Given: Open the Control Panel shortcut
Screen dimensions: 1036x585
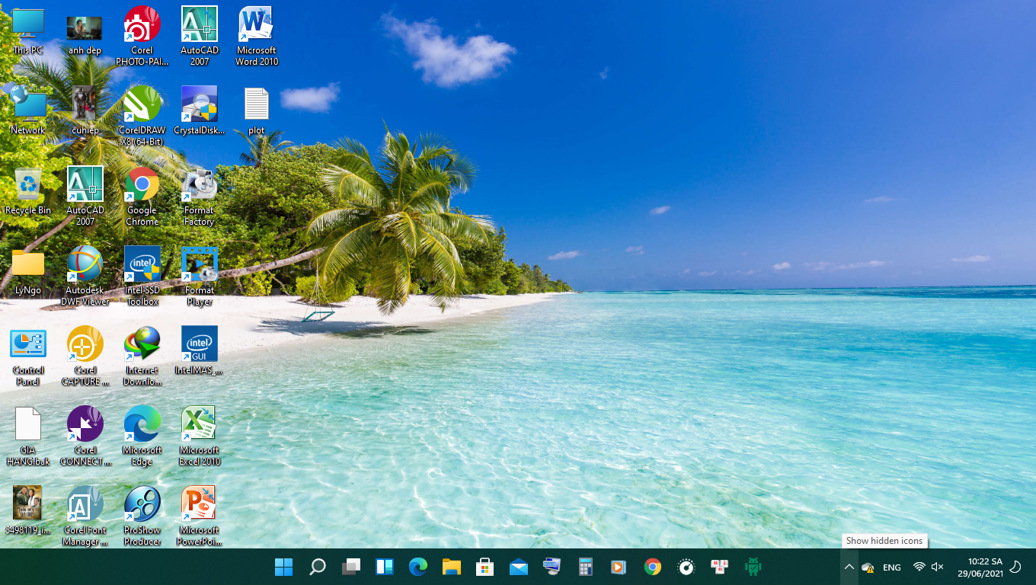Looking at the screenshot, I should coord(28,357).
